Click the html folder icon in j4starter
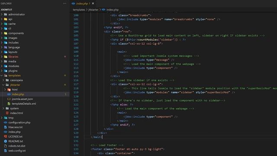Screen dimensions: 277x156 pyautogui.click(x=9, y=90)
